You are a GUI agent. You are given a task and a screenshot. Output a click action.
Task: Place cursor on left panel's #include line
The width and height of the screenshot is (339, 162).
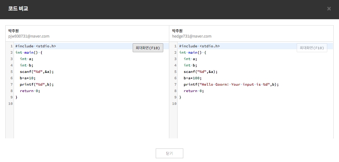[36, 46]
